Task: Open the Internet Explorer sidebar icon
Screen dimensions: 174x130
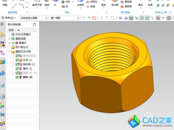Action: pyautogui.click(x=2, y=85)
